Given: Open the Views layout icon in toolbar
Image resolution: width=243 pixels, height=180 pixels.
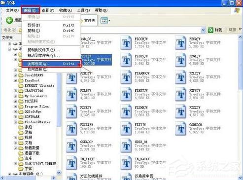Looking at the screenshot, I should coord(104,20).
